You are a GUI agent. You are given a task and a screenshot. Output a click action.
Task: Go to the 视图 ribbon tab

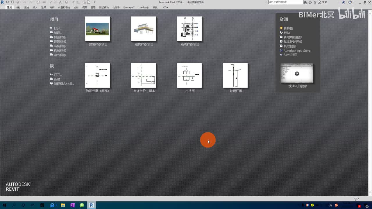(85, 8)
